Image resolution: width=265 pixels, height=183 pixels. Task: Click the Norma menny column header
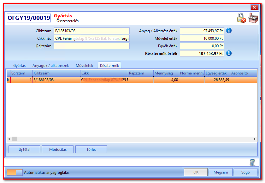point(192,73)
